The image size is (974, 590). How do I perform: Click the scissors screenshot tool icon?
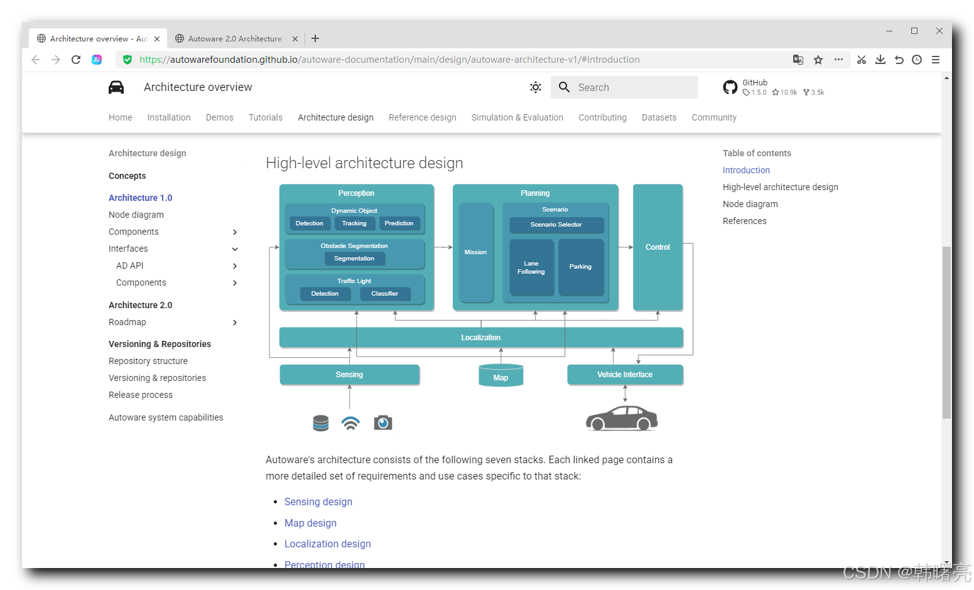pos(862,60)
